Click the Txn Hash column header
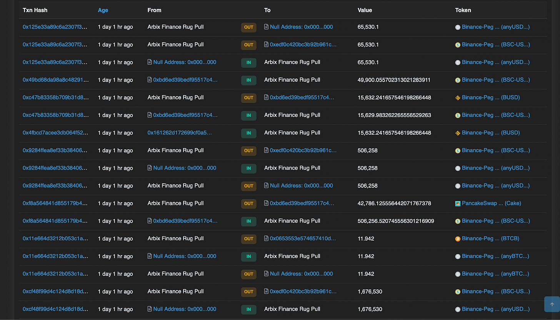The width and height of the screenshot is (560, 320). point(35,10)
